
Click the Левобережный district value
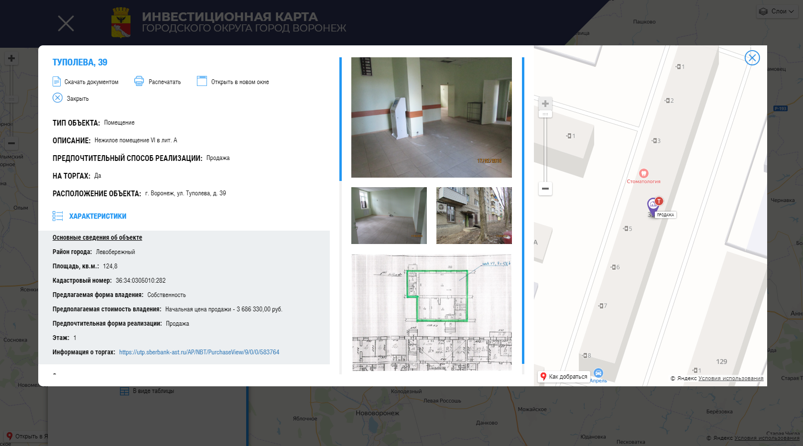(115, 252)
